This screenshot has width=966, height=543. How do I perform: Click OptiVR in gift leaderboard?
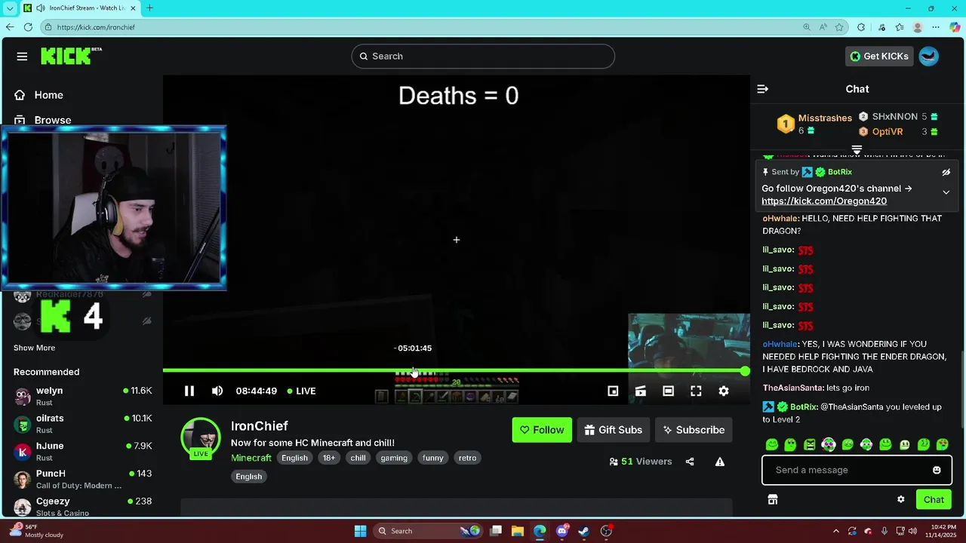coord(888,132)
